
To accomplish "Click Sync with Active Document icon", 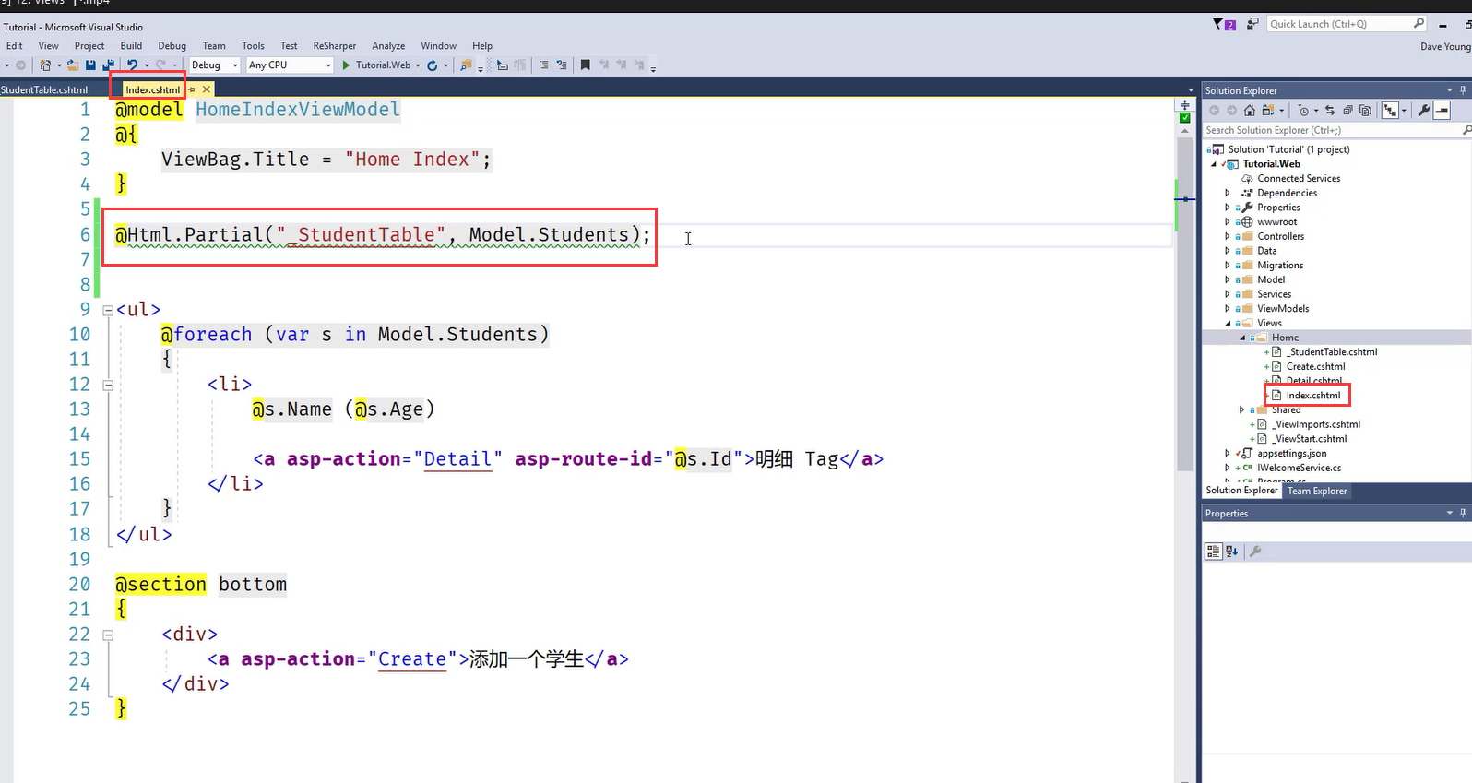I will click(1330, 110).
